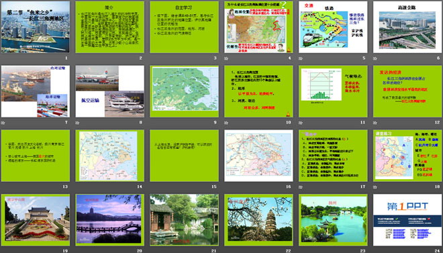This screenshot has width=443, height=253.
Task: Select slide 14 with the pastel regional map
Action: (109, 156)
